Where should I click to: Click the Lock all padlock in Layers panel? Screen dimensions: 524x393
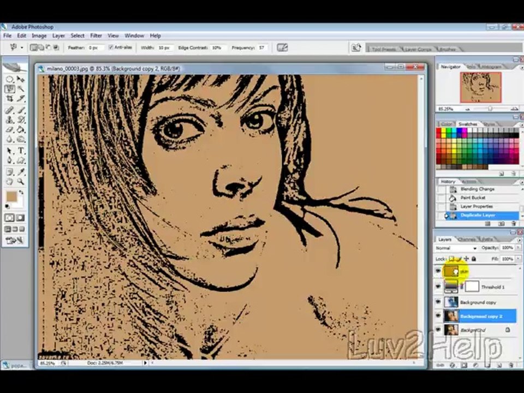474,259
